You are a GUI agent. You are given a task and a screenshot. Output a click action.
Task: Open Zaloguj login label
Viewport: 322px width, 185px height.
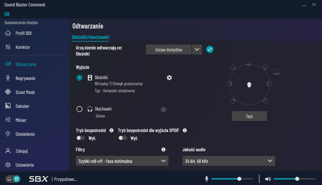click(22, 151)
